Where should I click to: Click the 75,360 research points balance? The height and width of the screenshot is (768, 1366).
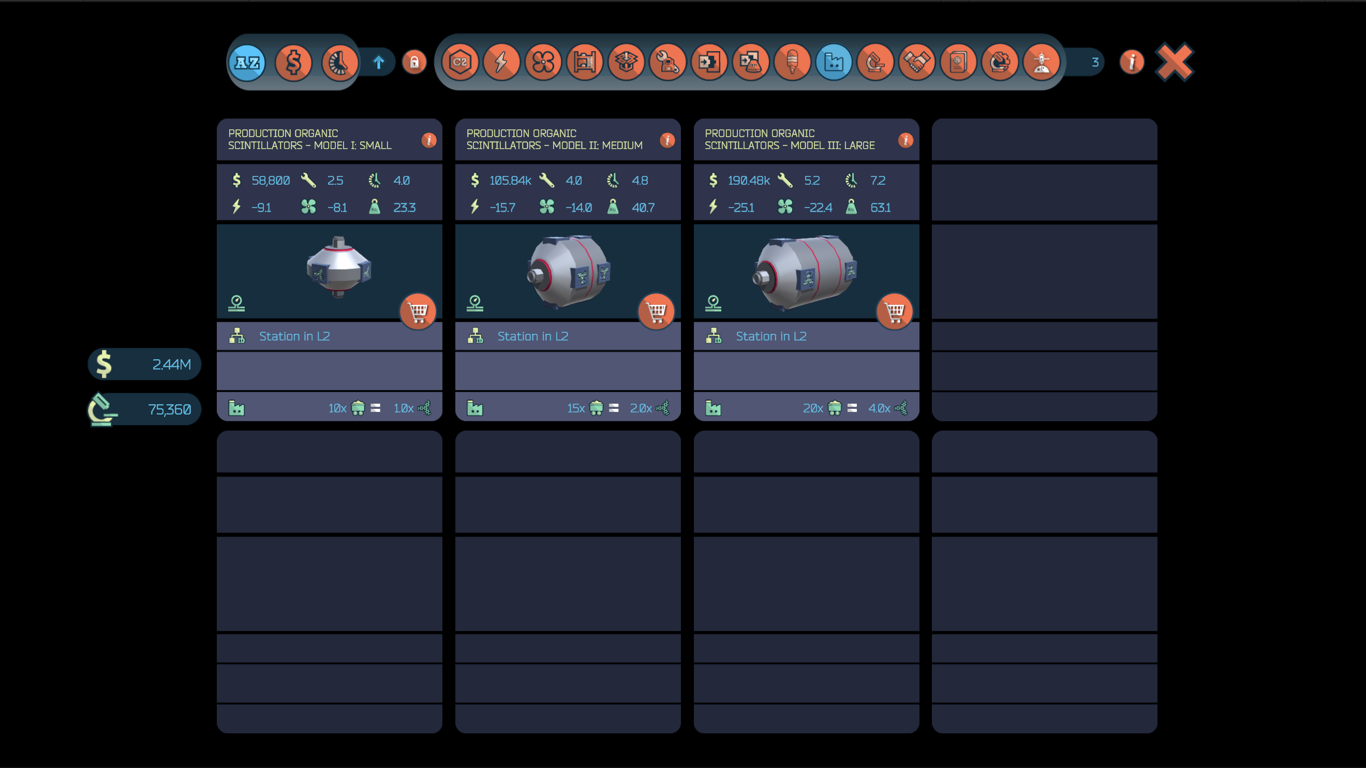tap(169, 409)
